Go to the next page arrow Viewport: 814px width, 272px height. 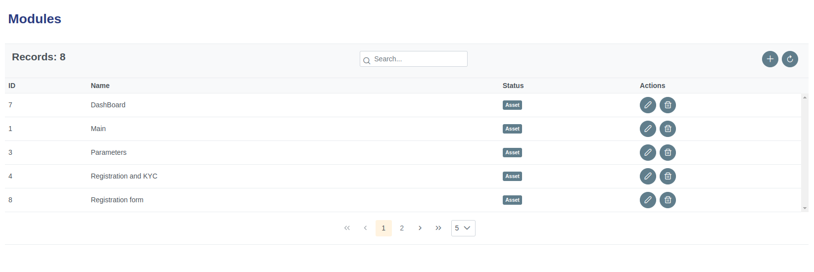coord(420,228)
